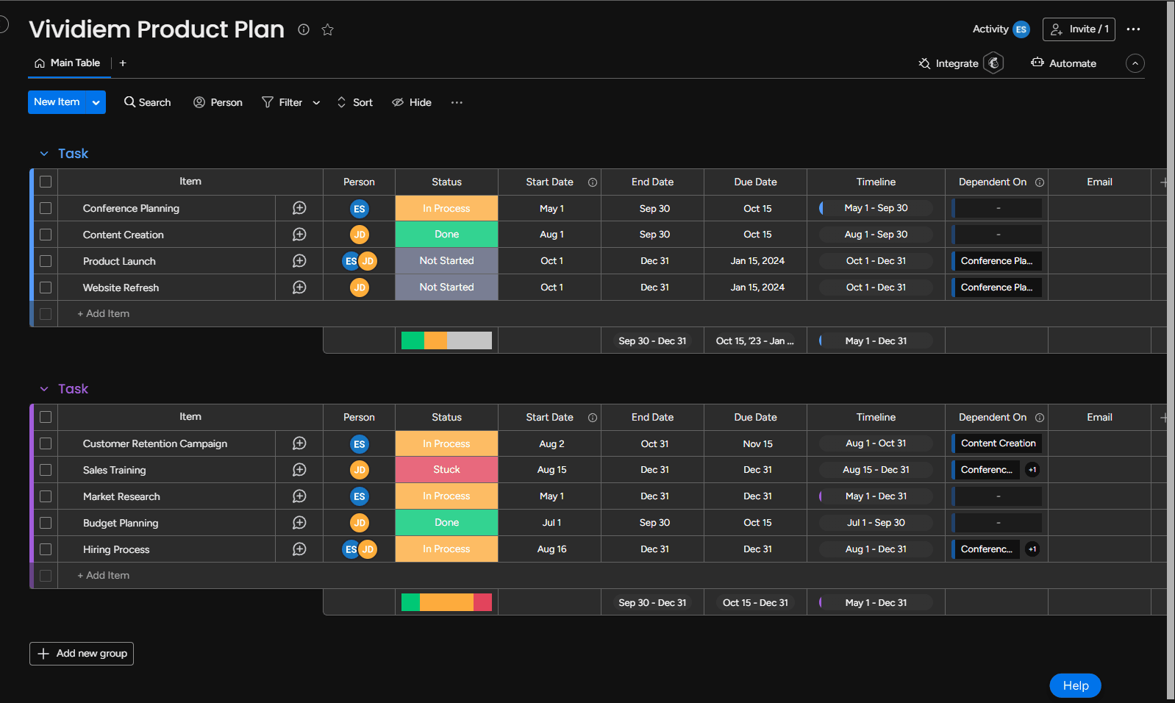
Task: Open Not Started status for Product Launch
Action: click(446, 261)
